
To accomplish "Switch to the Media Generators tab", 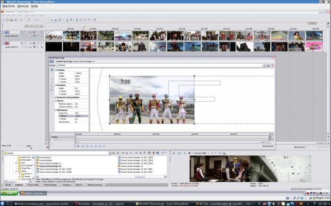I will point(95,185).
